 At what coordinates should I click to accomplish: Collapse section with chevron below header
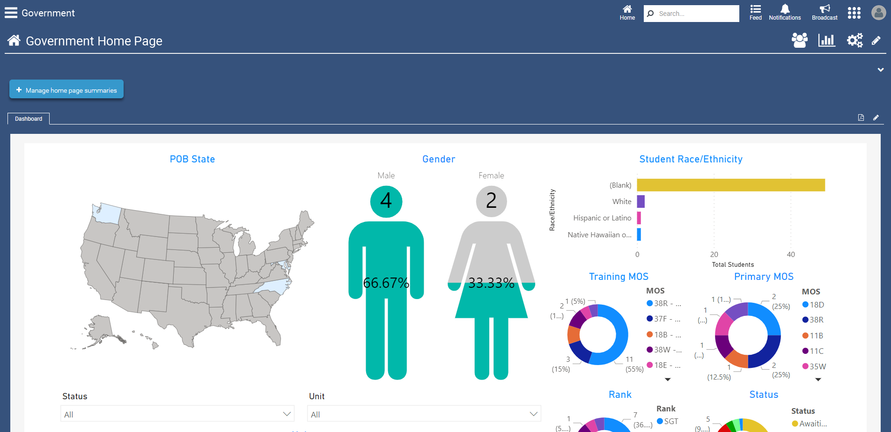click(880, 70)
